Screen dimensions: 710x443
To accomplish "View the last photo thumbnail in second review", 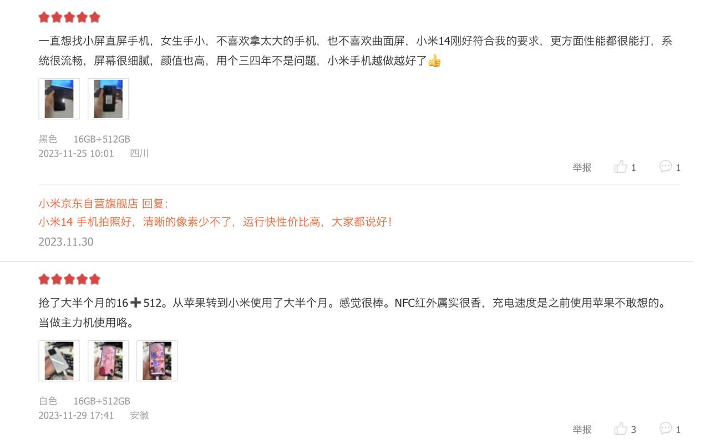I will tap(157, 361).
